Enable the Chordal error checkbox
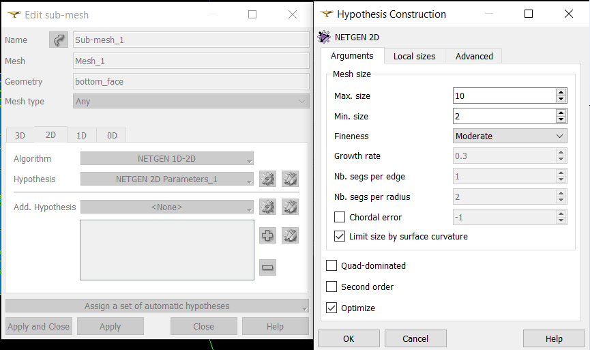Viewport: 590px width, 350px height. [x=340, y=217]
